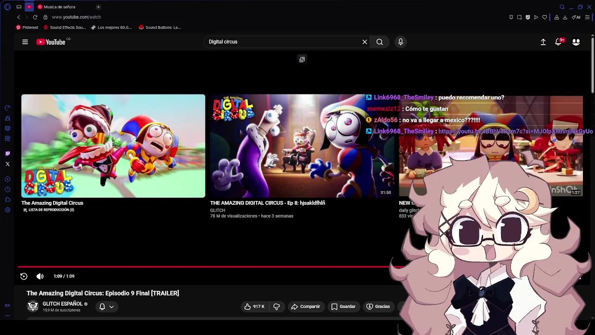This screenshot has width=595, height=335.
Task: Save video with Guardar button
Action: coord(343,307)
